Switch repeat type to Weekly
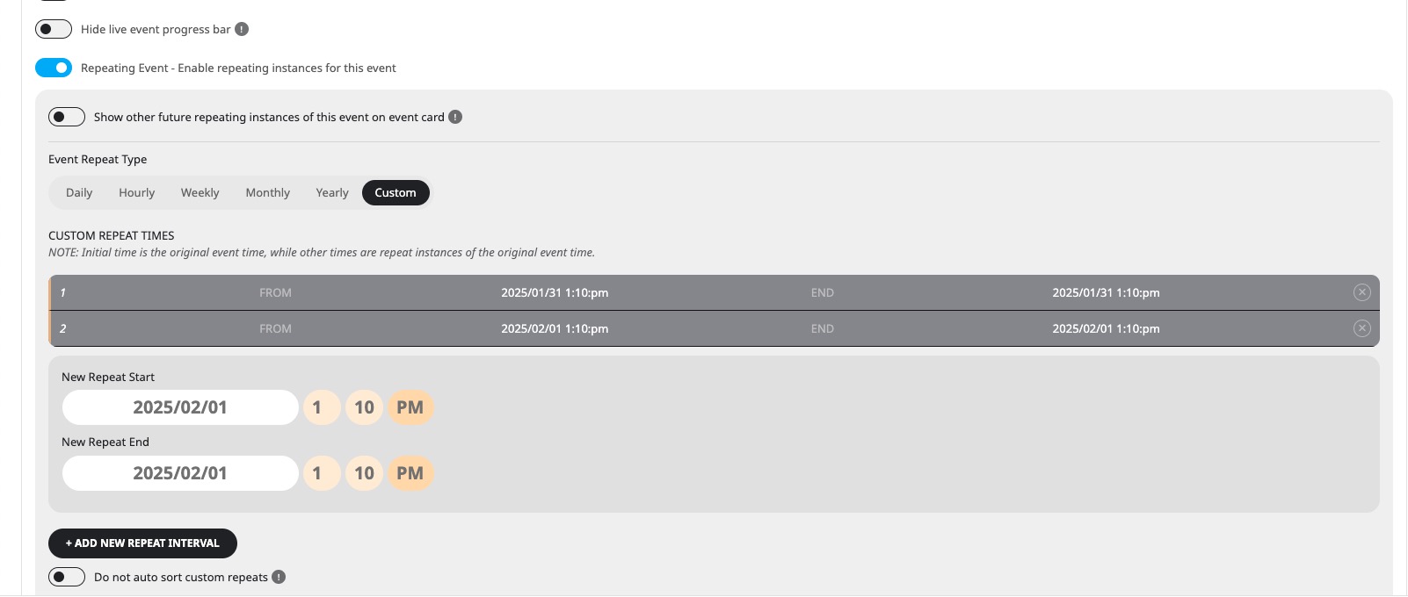Image resolution: width=1408 pixels, height=597 pixels. pyautogui.click(x=200, y=192)
